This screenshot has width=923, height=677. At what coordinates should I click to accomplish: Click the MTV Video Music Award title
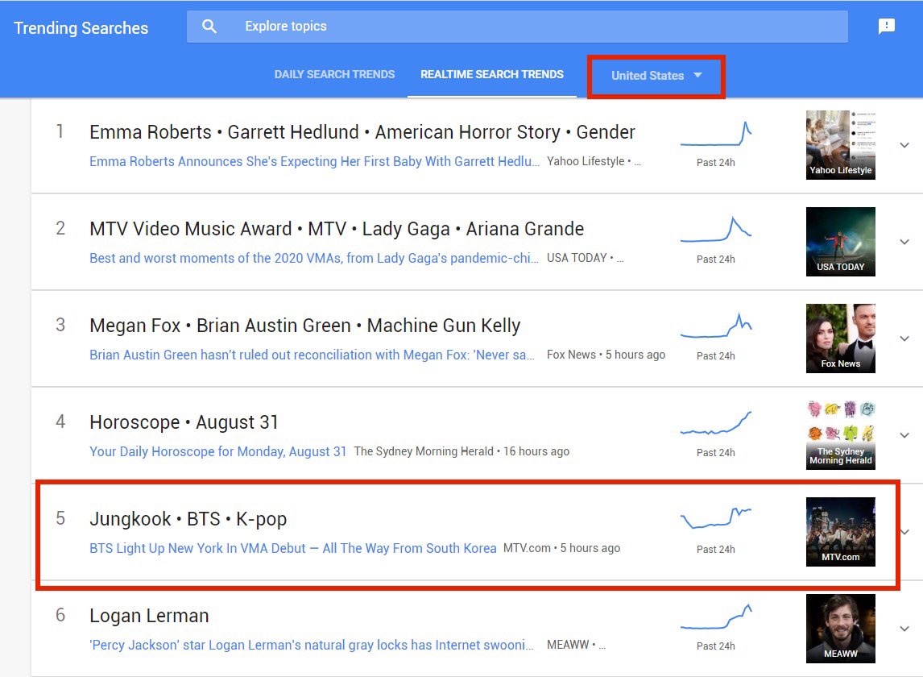pyautogui.click(x=337, y=229)
